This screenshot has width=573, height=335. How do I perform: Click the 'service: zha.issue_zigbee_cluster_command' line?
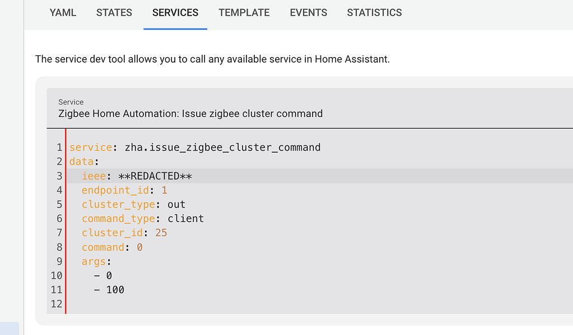pos(195,148)
